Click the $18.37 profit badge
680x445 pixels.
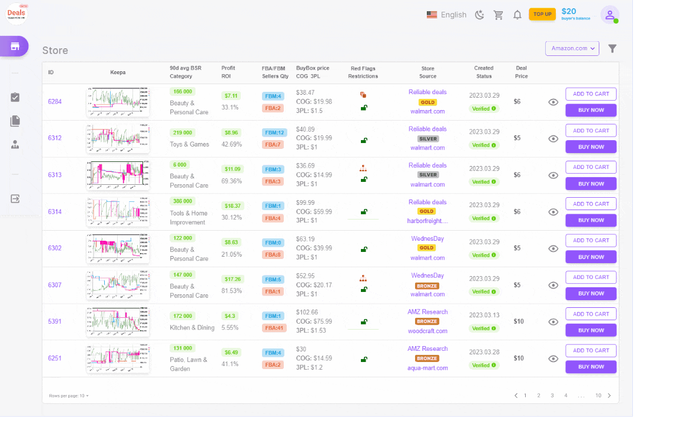(x=233, y=206)
